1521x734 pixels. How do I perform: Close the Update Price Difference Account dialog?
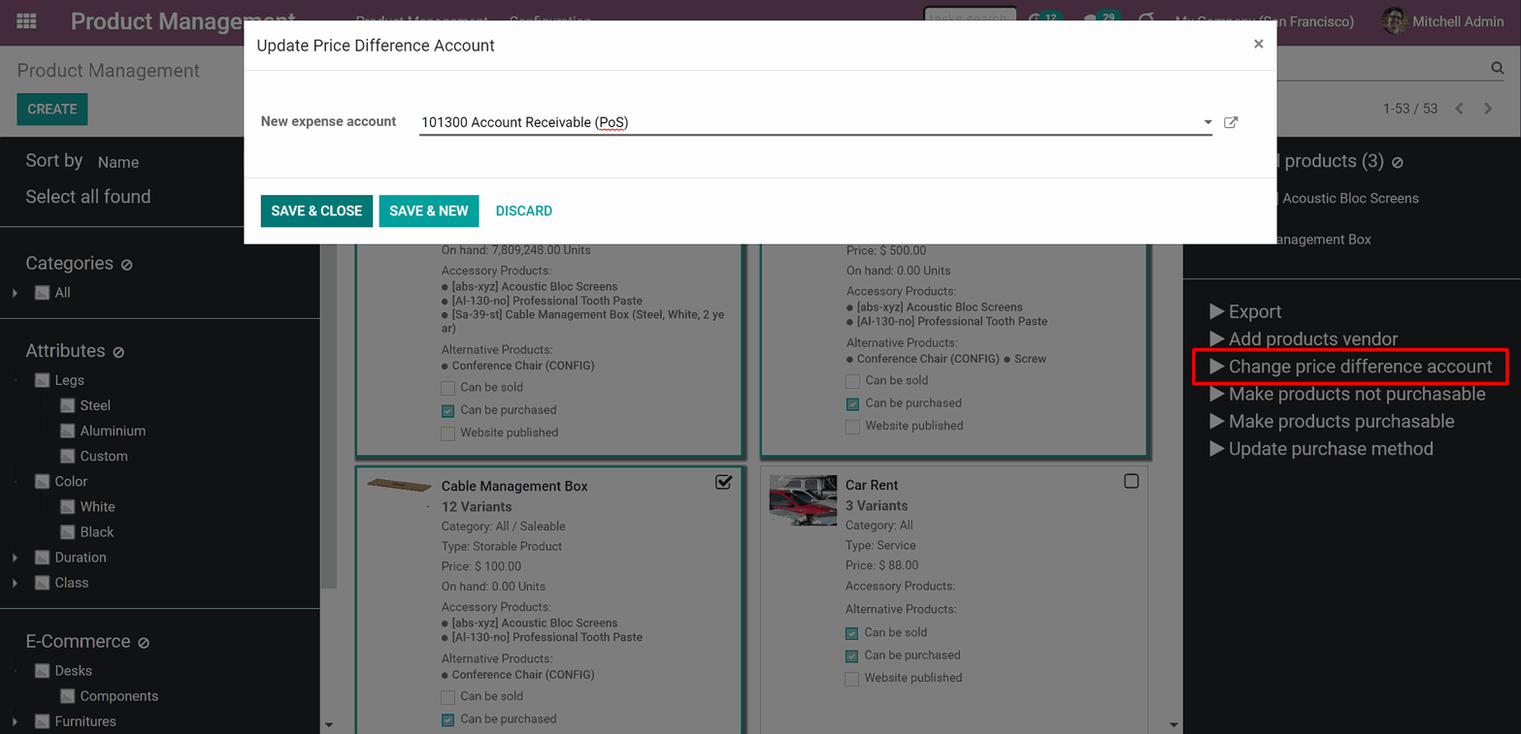pyautogui.click(x=1258, y=44)
